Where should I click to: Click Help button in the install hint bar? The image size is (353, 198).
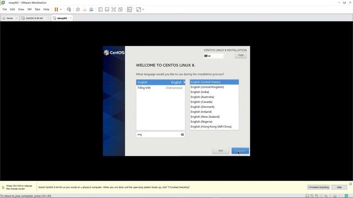coord(339,187)
